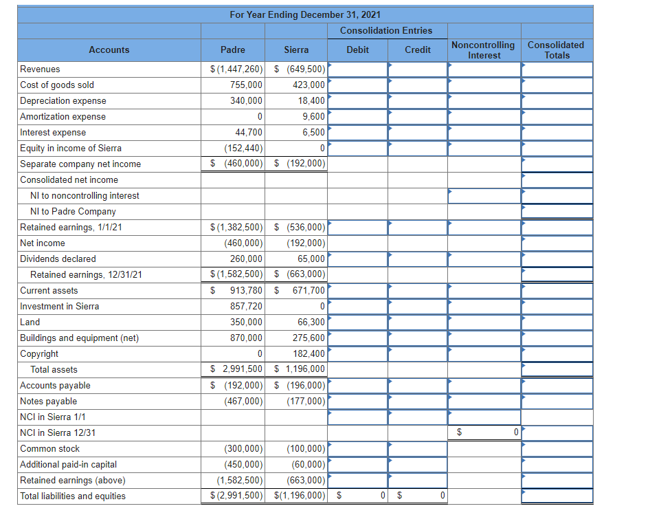Click Interest expense Debit input cell
Screen dimensions: 672x526
click(357, 133)
